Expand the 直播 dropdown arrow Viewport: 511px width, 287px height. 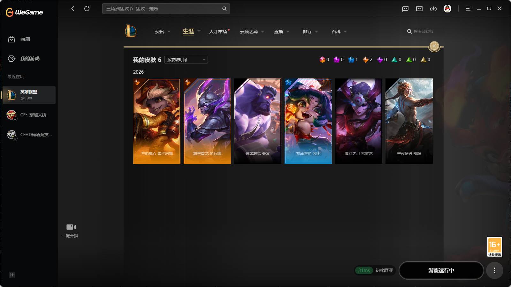tap(288, 32)
